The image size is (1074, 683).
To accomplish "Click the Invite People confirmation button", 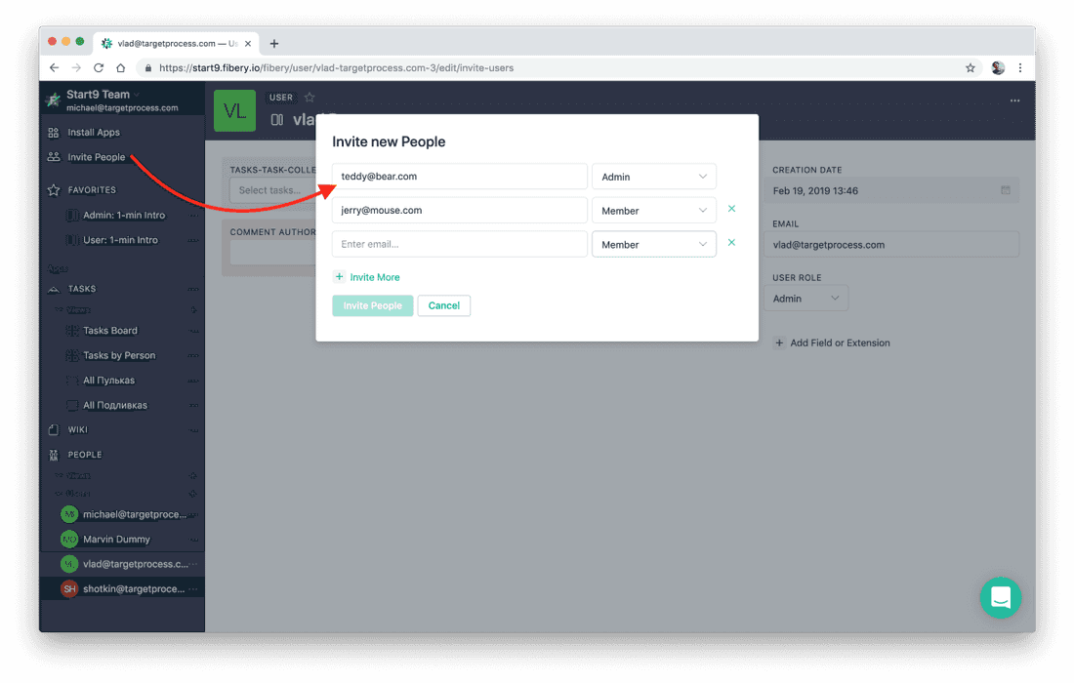I will click(x=372, y=305).
